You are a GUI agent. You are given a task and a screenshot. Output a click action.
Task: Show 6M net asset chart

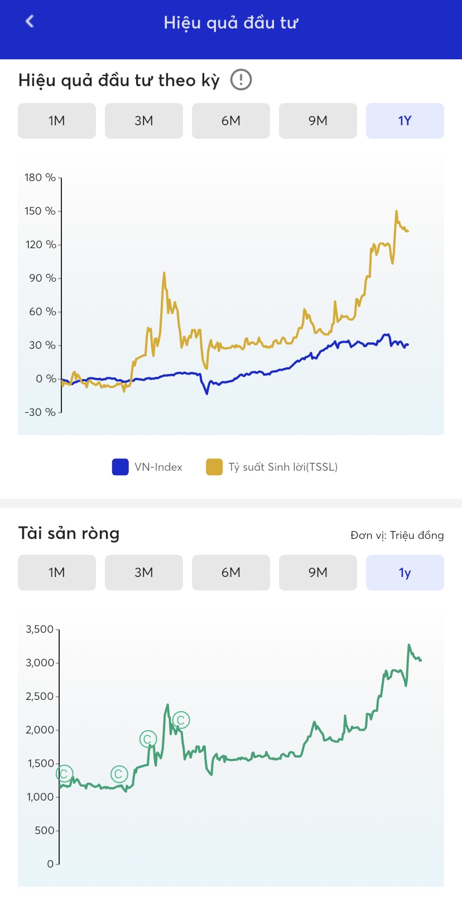[x=231, y=572]
